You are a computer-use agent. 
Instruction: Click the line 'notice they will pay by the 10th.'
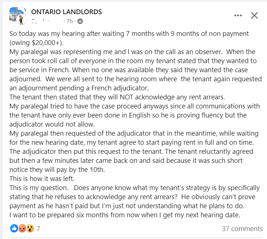click(57, 170)
